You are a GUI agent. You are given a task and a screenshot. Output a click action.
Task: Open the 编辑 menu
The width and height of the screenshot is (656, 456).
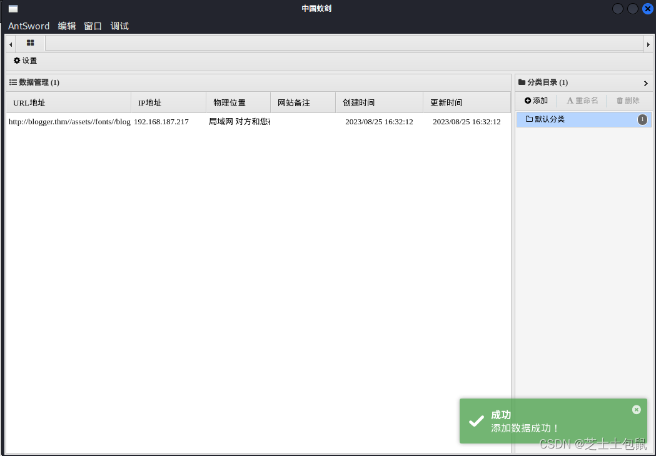(x=66, y=26)
